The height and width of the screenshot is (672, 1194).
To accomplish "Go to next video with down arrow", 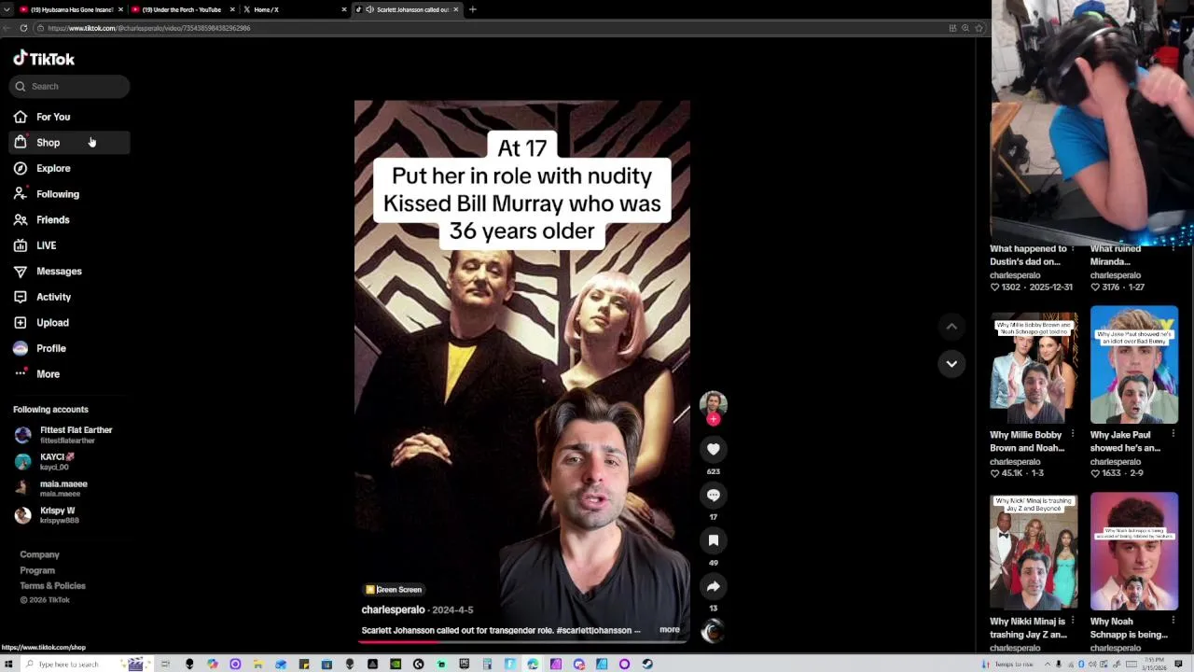I will (x=951, y=364).
